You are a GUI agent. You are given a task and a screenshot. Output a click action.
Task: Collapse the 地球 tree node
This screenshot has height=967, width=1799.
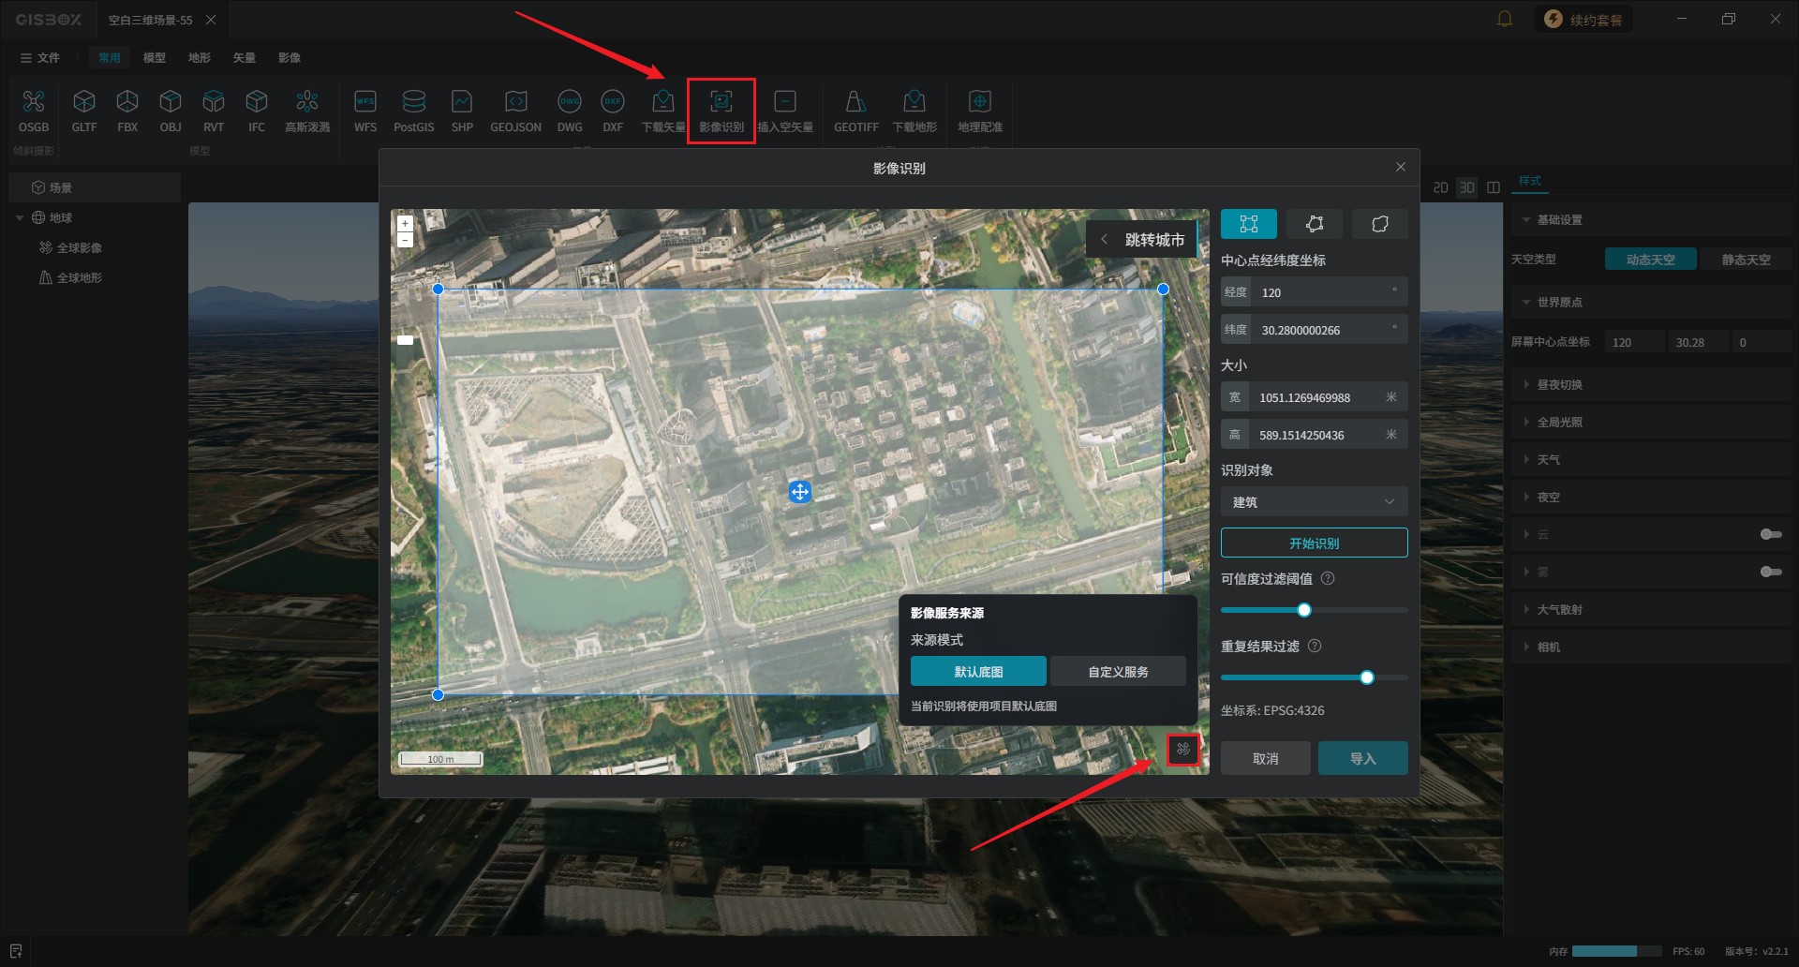20,218
